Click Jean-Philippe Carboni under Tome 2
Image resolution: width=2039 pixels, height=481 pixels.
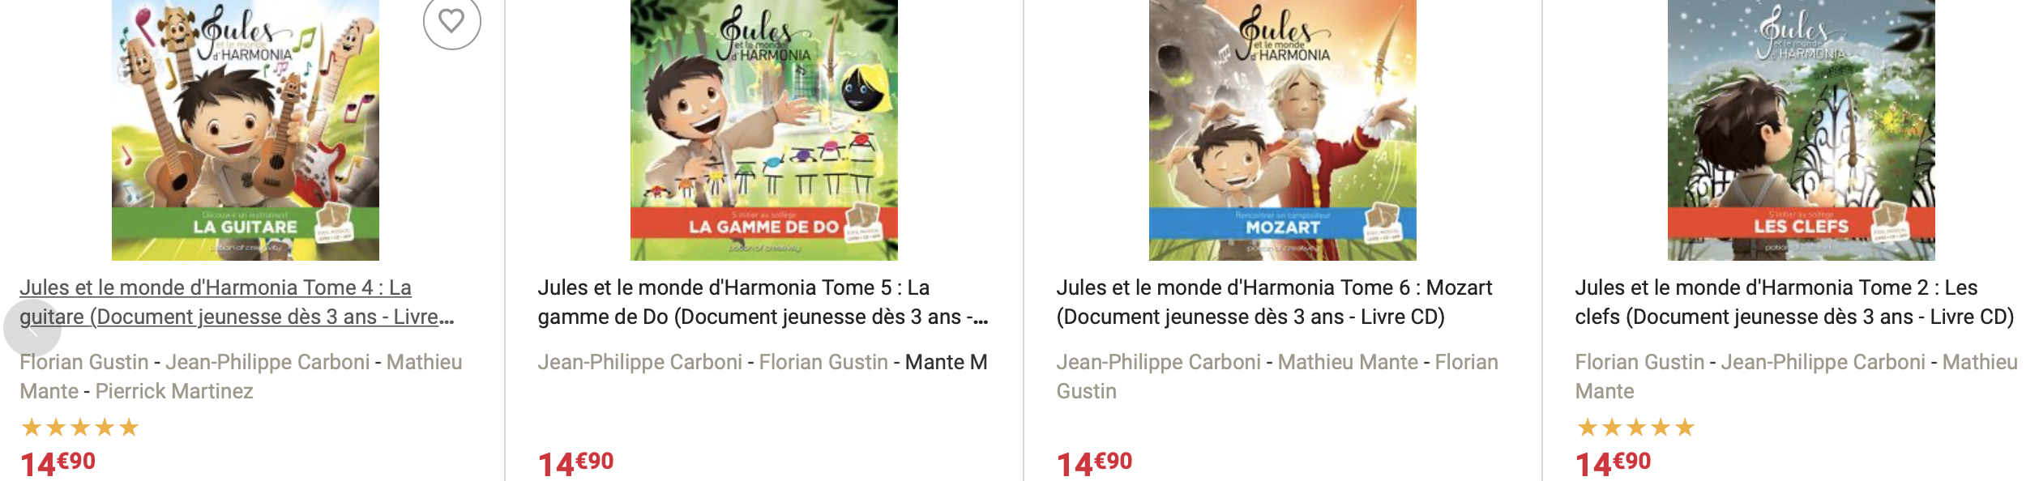click(1823, 362)
